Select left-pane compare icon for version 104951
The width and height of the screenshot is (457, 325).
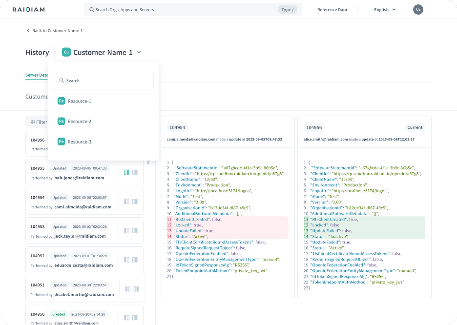pos(128,289)
